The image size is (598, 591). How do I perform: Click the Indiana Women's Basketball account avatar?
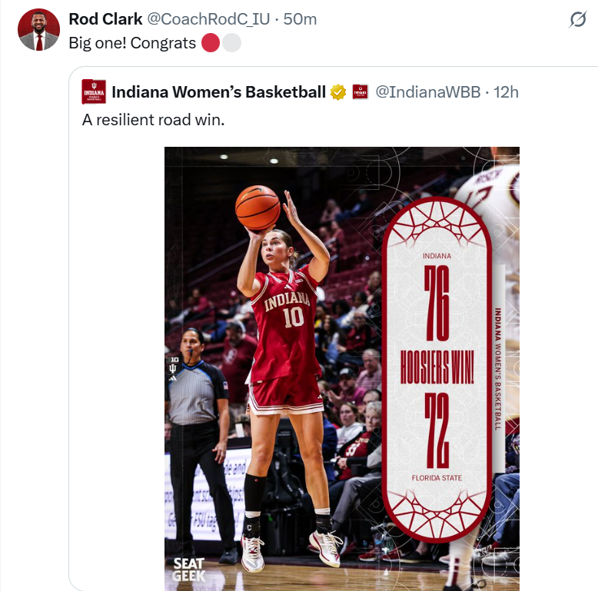point(94,92)
